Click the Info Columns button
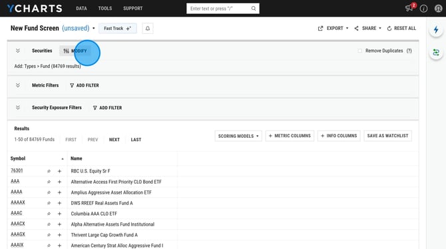Viewport: 446px width, 249px height. (x=339, y=136)
